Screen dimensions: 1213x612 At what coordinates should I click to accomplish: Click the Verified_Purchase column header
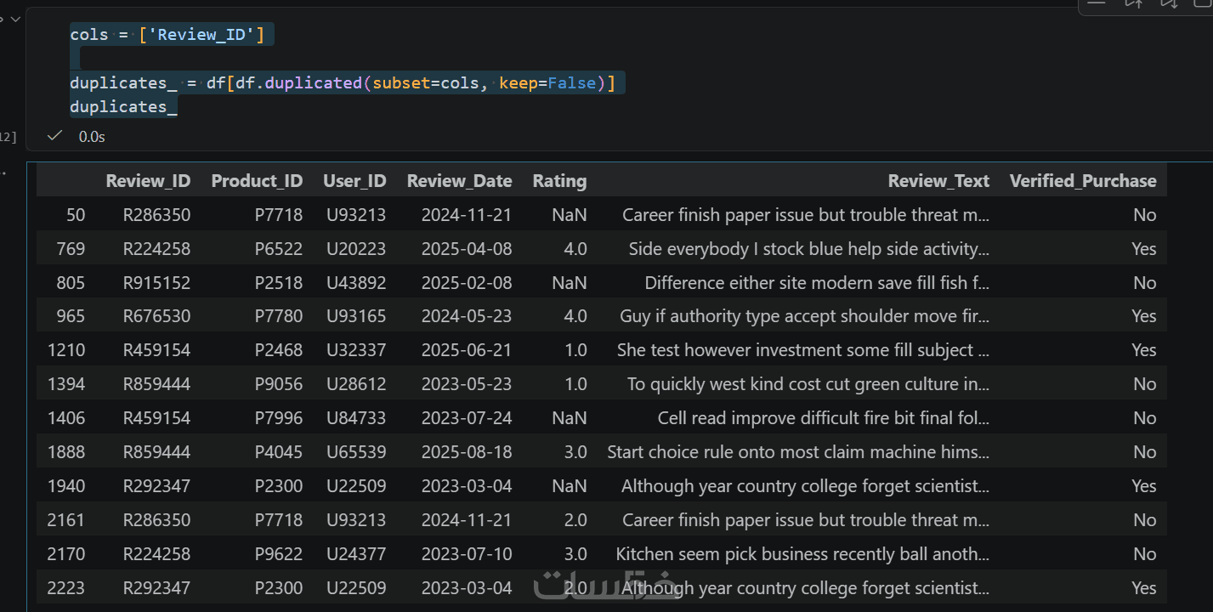coord(1082,181)
